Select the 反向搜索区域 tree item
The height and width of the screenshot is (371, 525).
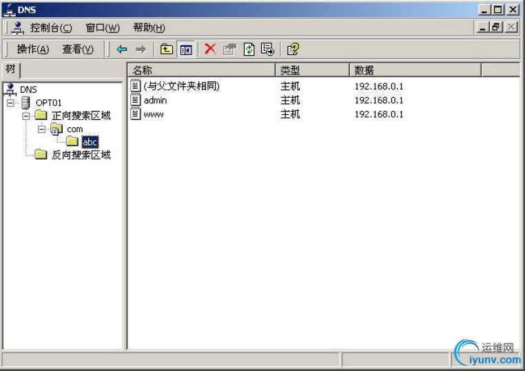tap(81, 155)
